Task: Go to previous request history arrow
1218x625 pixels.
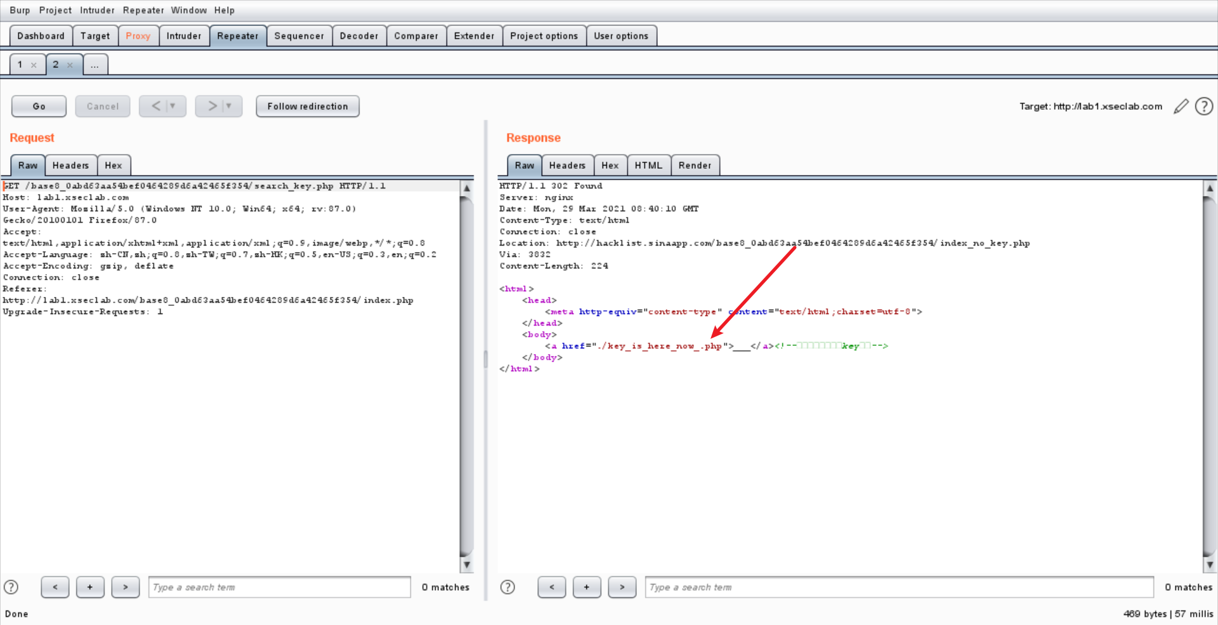Action: pos(155,106)
